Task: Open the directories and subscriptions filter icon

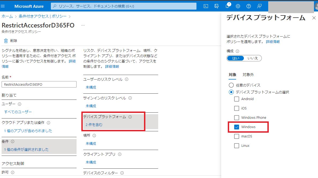Action: pyautogui.click(x=216, y=6)
